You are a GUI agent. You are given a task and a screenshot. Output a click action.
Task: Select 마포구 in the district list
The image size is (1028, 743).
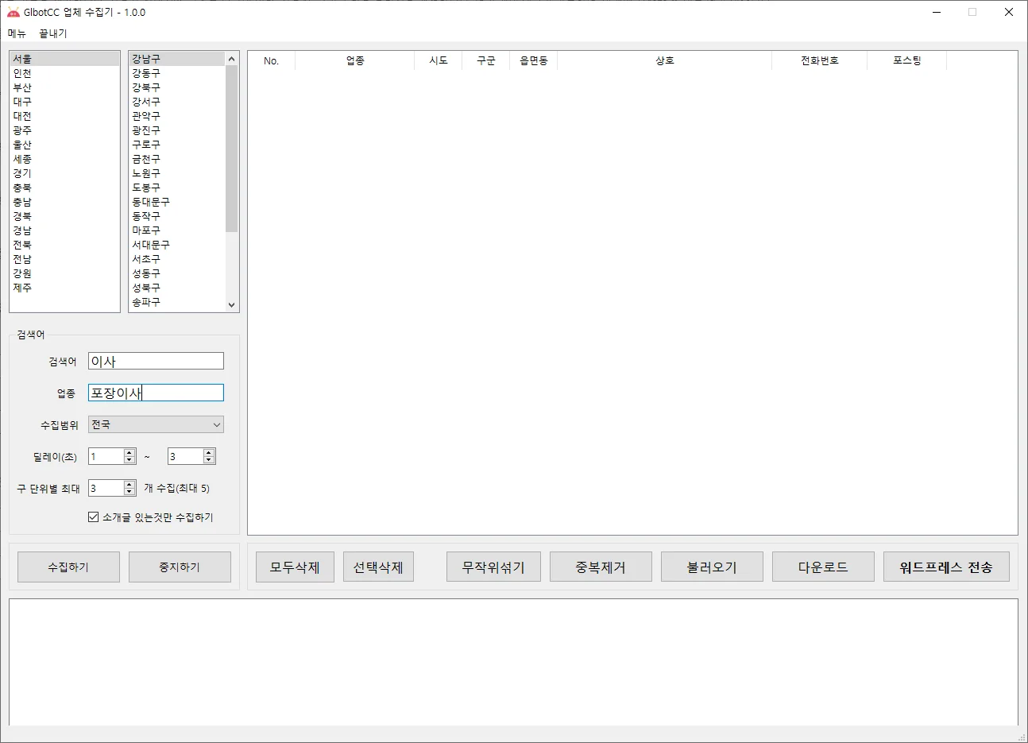[177, 230]
